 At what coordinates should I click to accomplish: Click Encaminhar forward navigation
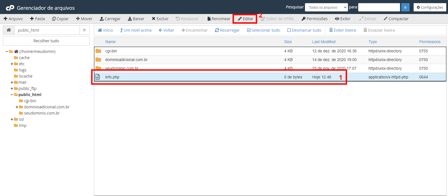click(194, 30)
